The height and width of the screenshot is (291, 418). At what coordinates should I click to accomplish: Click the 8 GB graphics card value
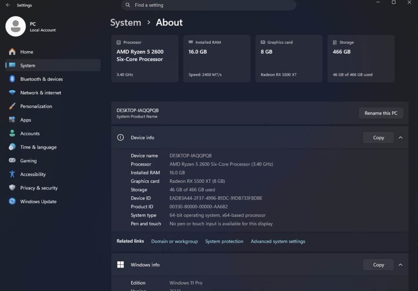[x=266, y=52]
